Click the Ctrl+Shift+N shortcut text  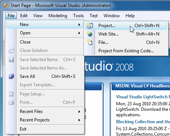tap(147, 26)
